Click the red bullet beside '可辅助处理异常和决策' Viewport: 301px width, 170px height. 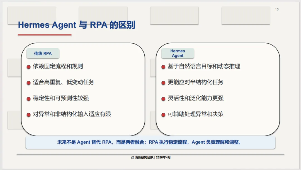point(163,115)
